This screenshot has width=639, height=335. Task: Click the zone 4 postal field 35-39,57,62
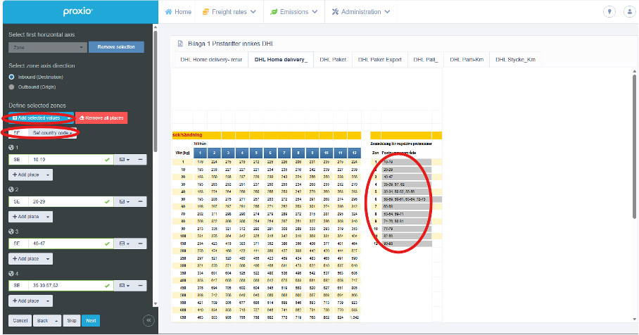click(x=71, y=286)
